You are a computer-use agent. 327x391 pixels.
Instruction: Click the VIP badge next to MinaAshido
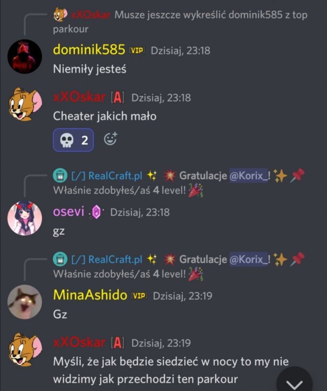tap(139, 296)
